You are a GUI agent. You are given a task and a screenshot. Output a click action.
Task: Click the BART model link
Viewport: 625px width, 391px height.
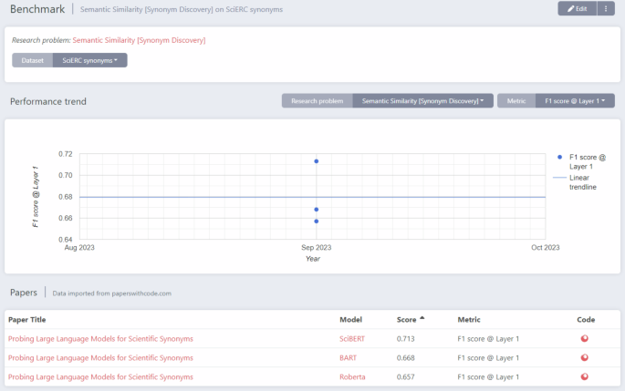[348, 358]
